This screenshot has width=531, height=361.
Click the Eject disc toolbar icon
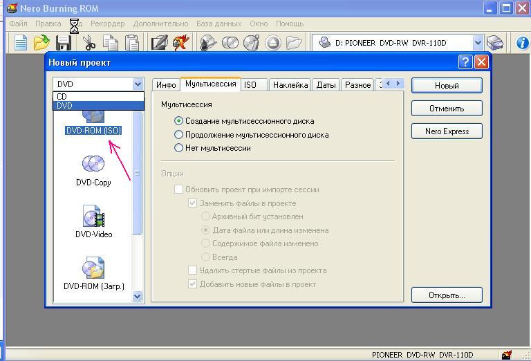[273, 43]
